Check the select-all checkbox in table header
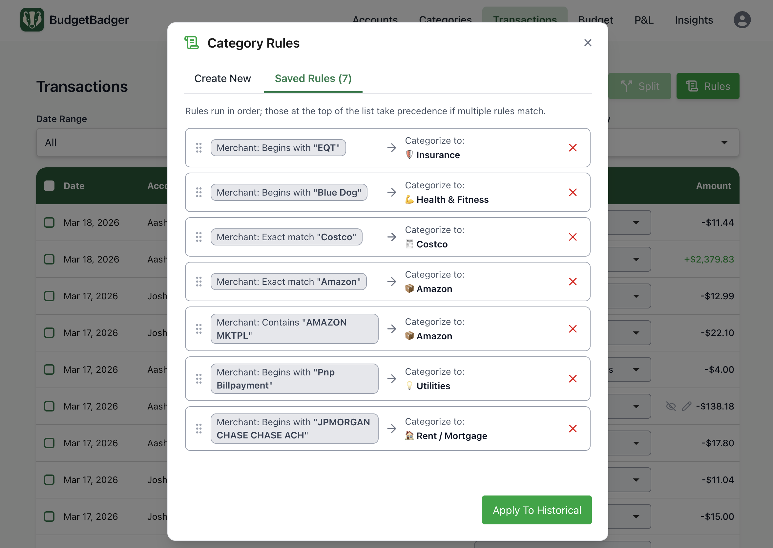This screenshot has width=773, height=548. click(x=49, y=186)
